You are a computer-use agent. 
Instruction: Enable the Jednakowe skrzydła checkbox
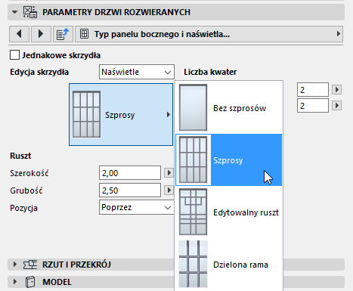click(14, 55)
